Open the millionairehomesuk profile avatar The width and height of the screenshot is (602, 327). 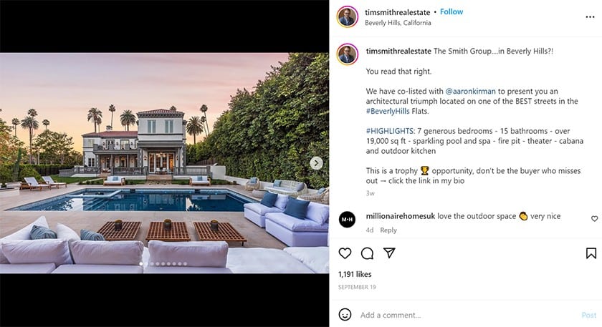[347, 219]
